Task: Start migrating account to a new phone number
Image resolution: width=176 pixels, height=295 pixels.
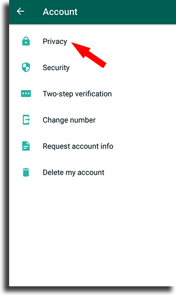Action: coord(93,120)
